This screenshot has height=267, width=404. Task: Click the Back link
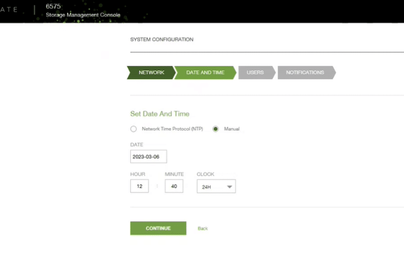203,228
